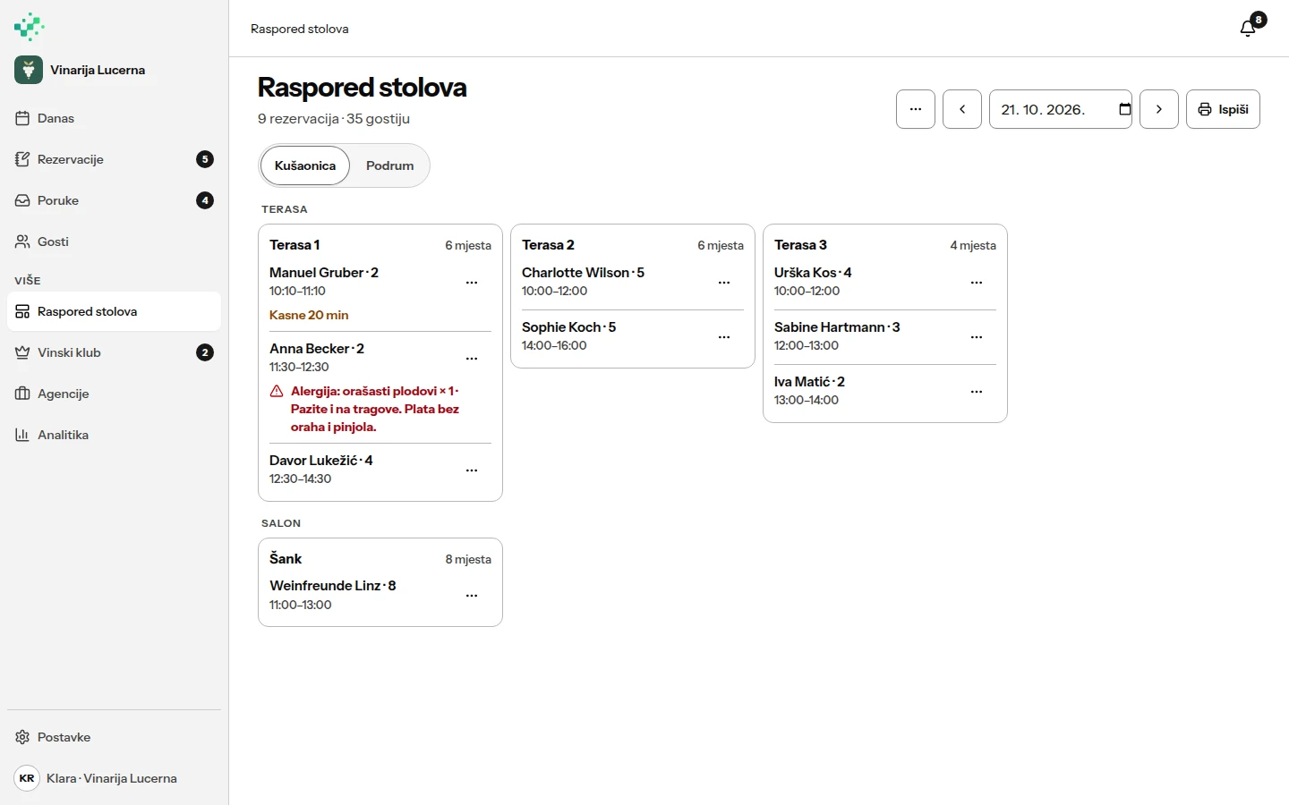Screen dimensions: 1289x805
Task: Click the Ispiši print button
Action: [x=1223, y=109]
